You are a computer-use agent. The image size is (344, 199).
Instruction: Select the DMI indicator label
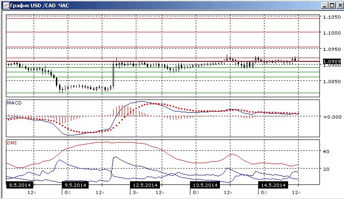coord(12,143)
